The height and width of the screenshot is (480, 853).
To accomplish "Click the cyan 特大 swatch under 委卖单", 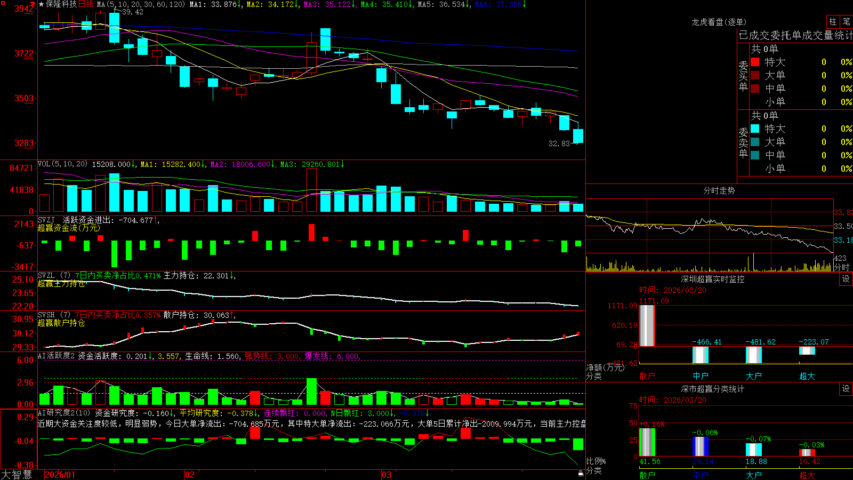I will pyautogui.click(x=755, y=129).
